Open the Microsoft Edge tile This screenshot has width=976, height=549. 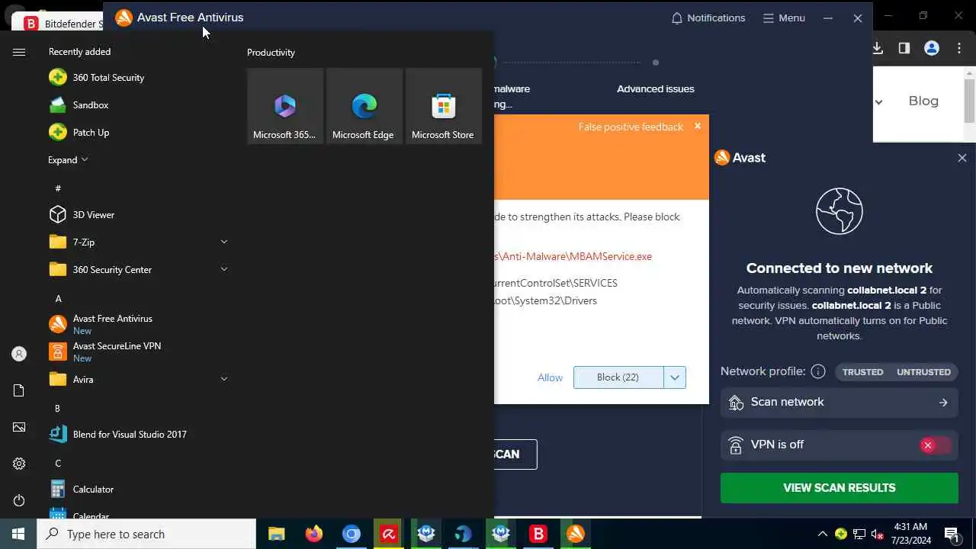coord(364,106)
